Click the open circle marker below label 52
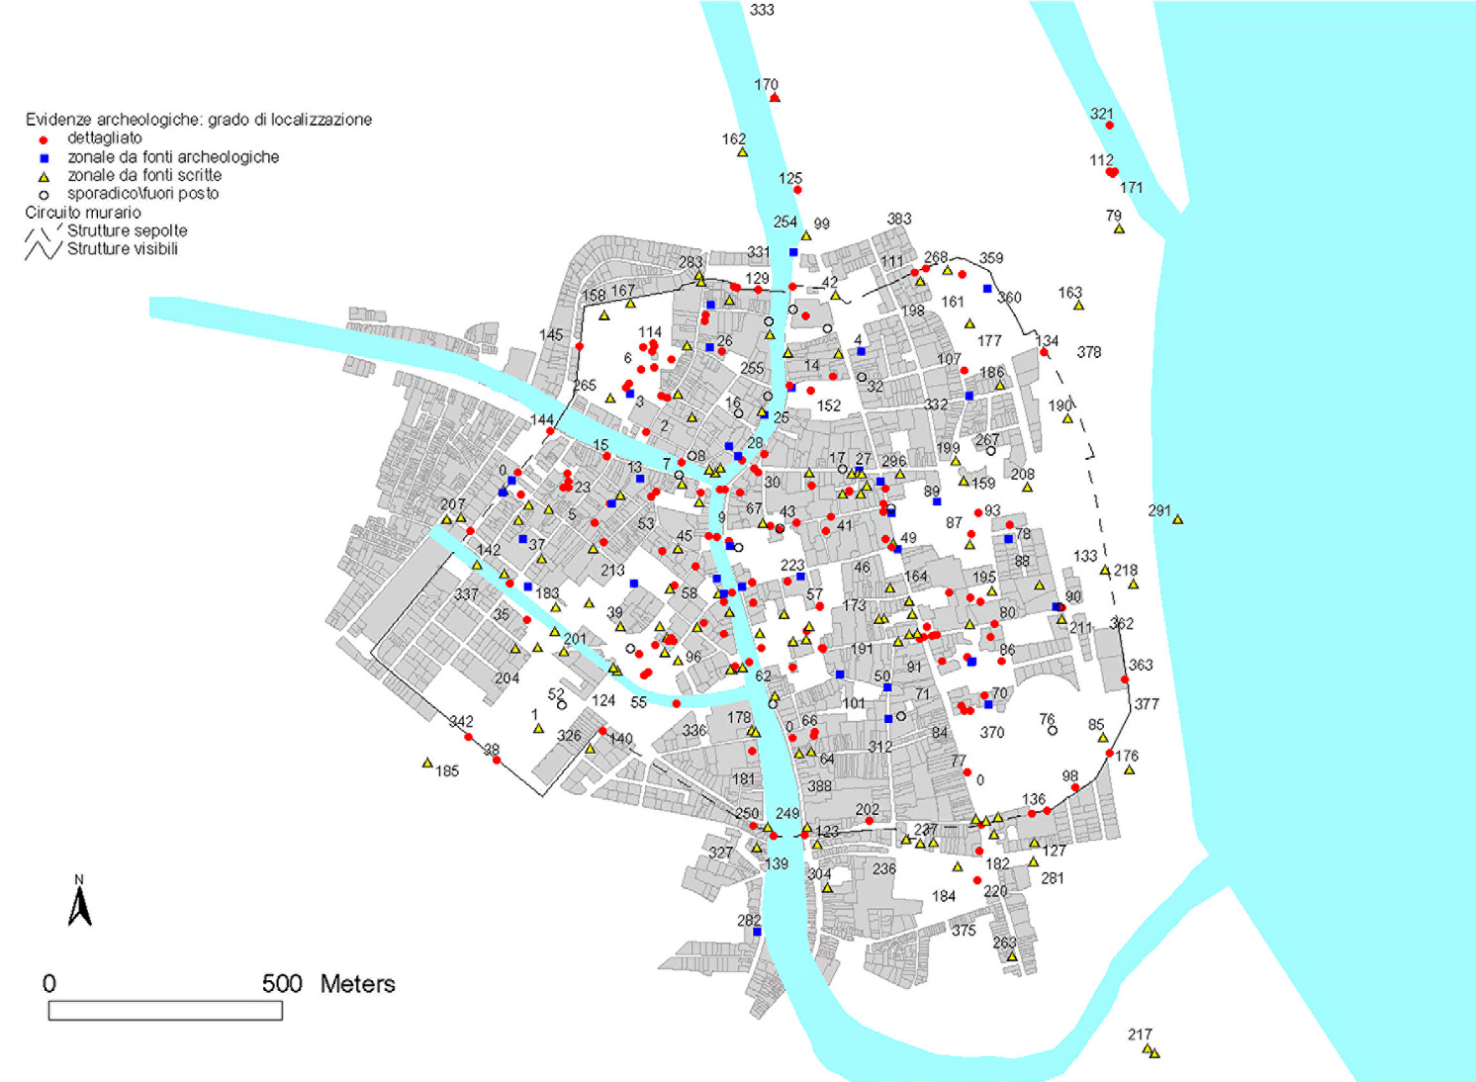This screenshot has width=1476, height=1082. point(562,705)
